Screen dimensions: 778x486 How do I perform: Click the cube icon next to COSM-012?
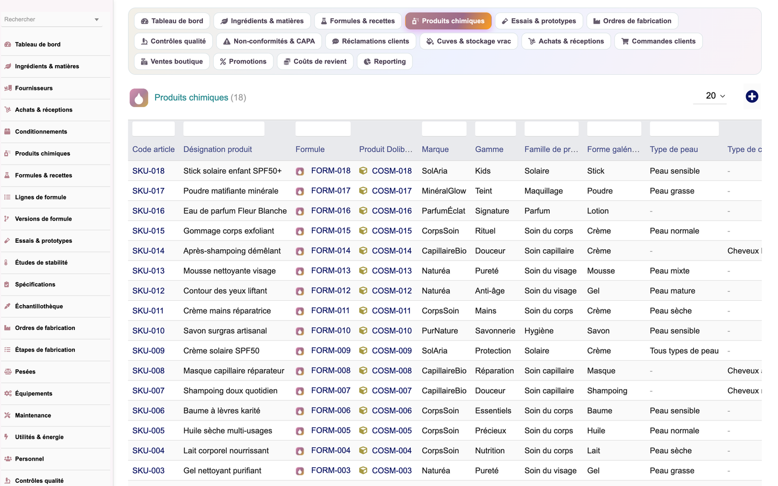[363, 291]
